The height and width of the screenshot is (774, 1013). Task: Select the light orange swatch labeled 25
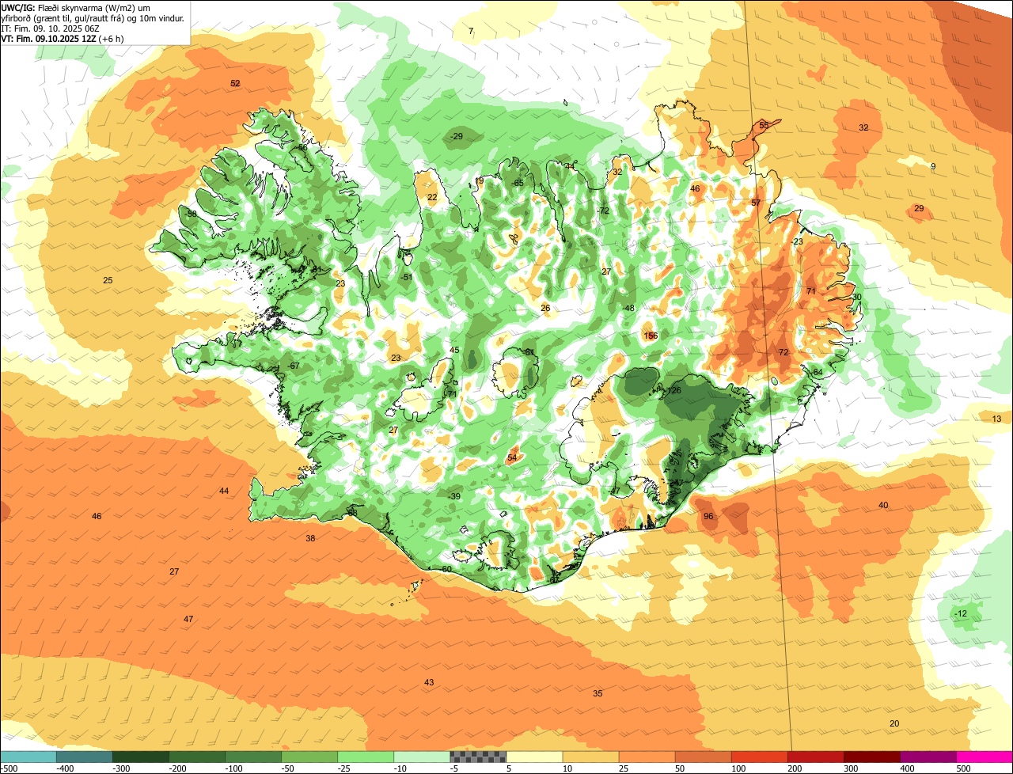click(x=646, y=757)
